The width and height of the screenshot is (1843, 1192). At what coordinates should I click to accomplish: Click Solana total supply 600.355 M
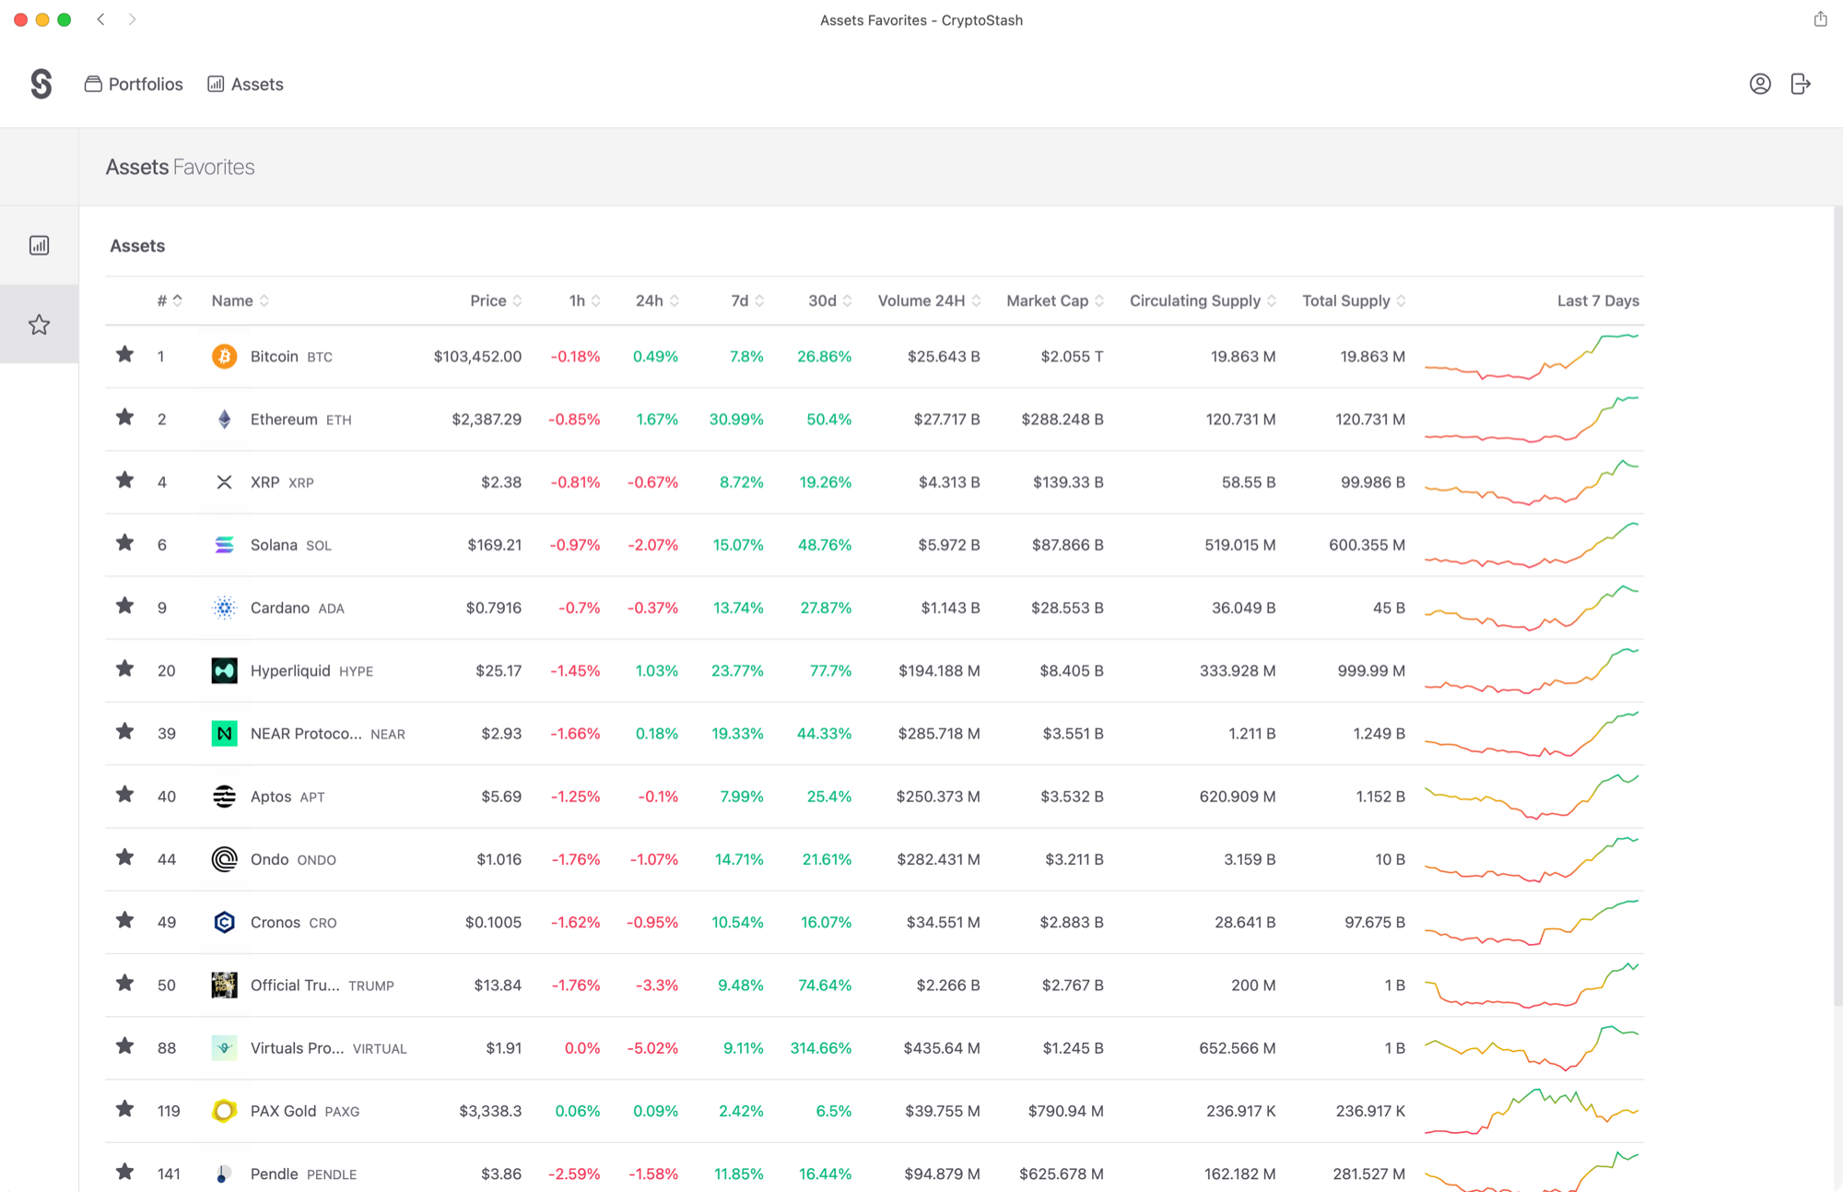[x=1367, y=545]
